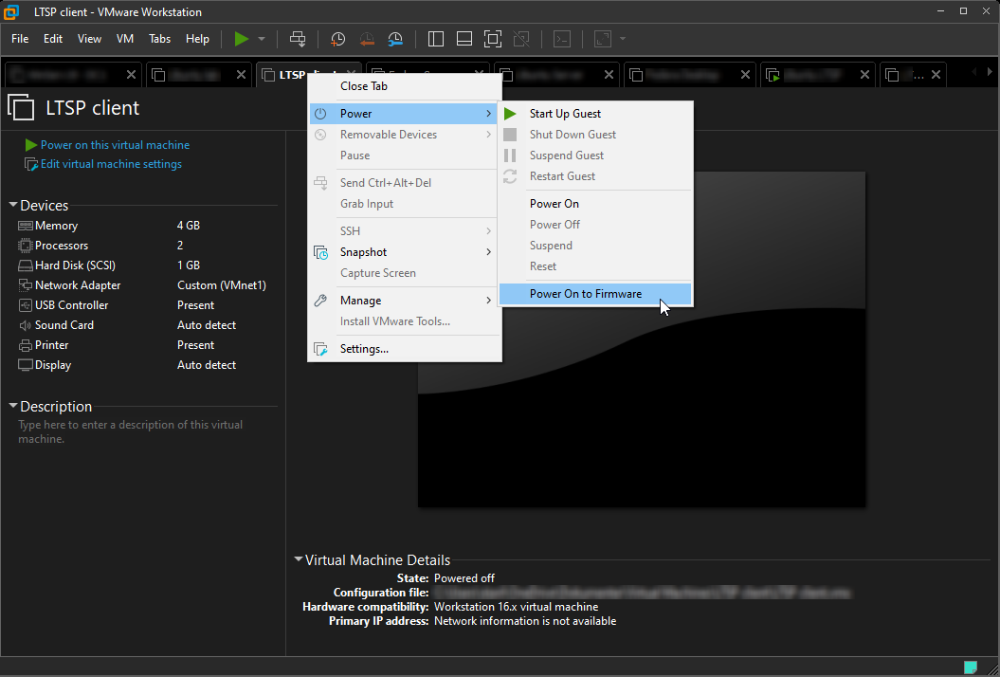Toggle the thumbnail bar toolbar icon

pos(464,39)
